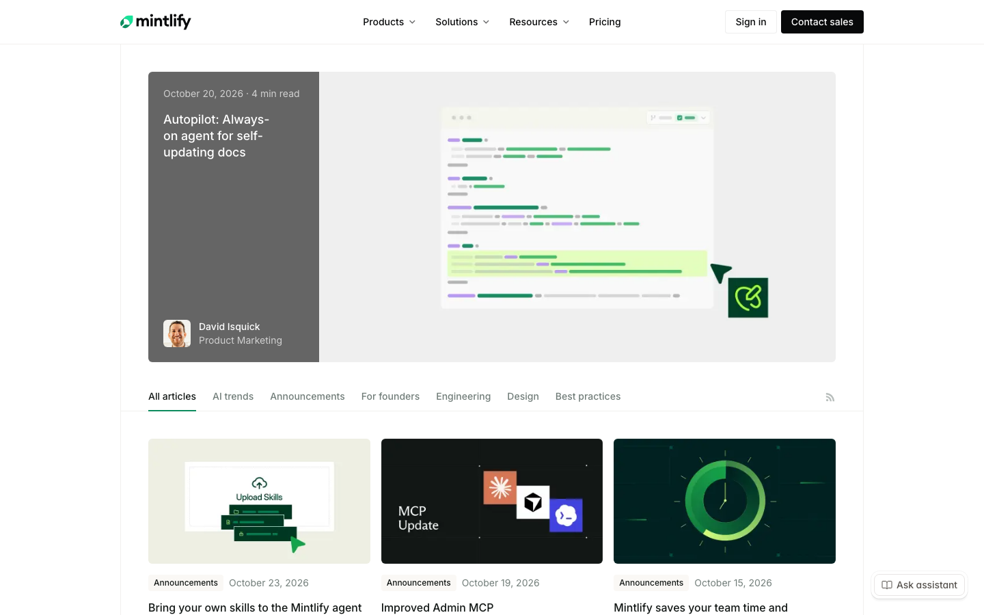Filter by the Design tab
This screenshot has height=615, width=984.
click(x=523, y=396)
